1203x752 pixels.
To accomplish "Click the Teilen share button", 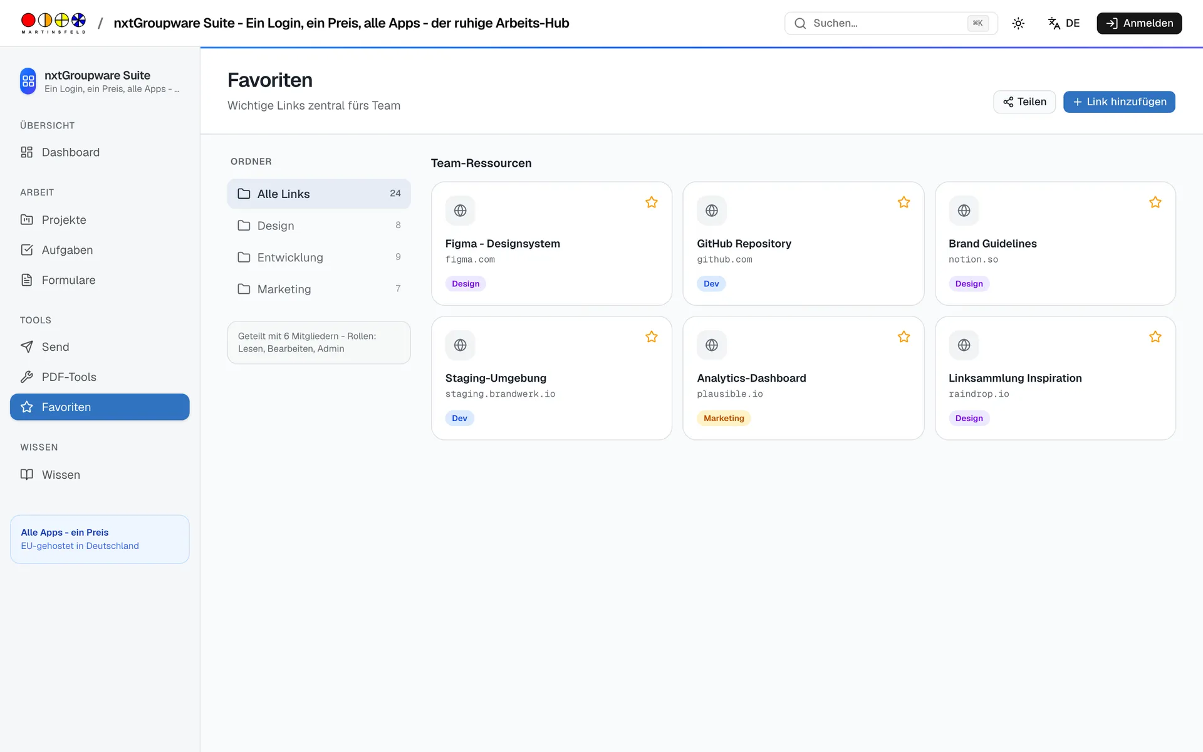I will (x=1024, y=102).
